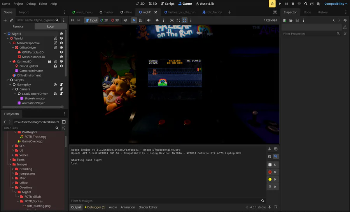
Task: Open the Compatibility renderer dropdown
Action: pyautogui.click(x=336, y=3)
